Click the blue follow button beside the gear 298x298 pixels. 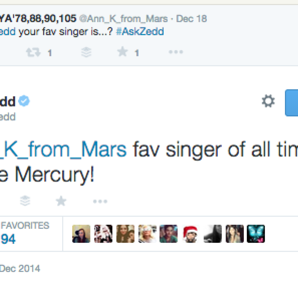pyautogui.click(x=292, y=103)
